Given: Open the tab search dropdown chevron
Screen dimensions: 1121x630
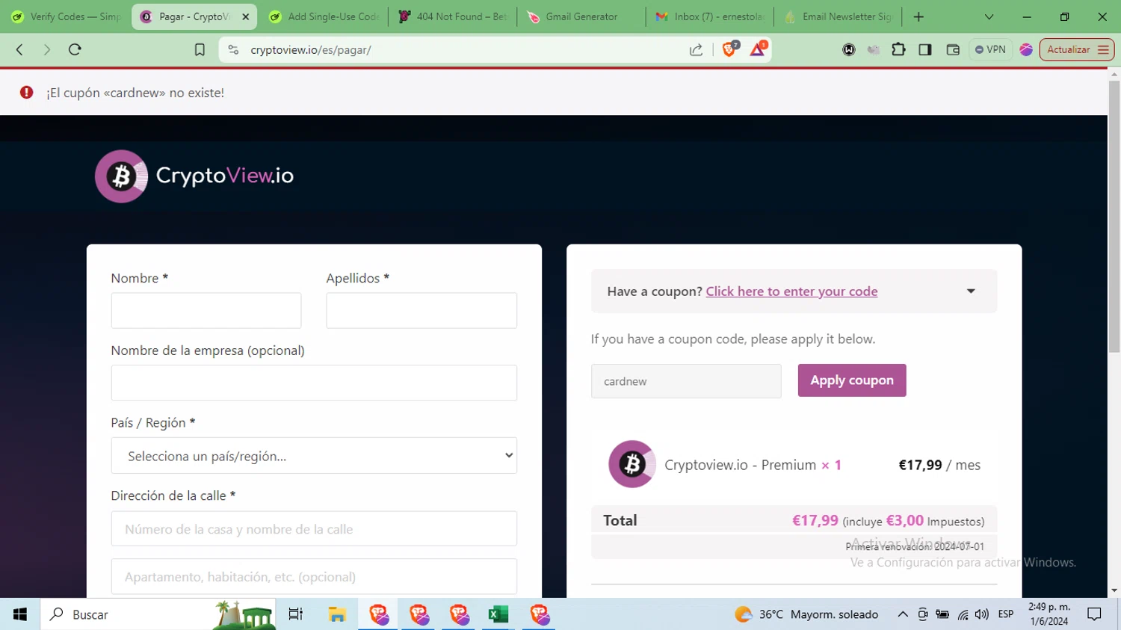Looking at the screenshot, I should coord(989,16).
